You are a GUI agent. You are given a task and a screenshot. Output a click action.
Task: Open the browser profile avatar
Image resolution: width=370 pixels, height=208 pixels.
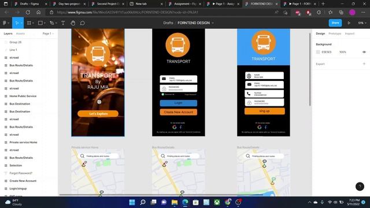pyautogui.click(x=352, y=12)
